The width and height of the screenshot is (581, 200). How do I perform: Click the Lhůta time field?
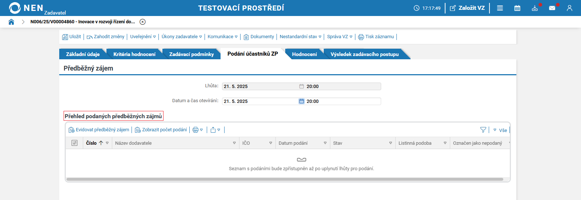coord(343,87)
